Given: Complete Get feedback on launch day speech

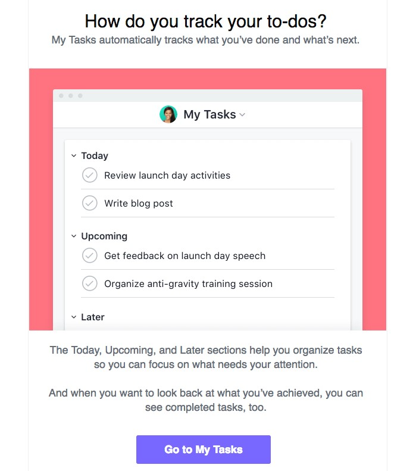Looking at the screenshot, I should coord(89,255).
